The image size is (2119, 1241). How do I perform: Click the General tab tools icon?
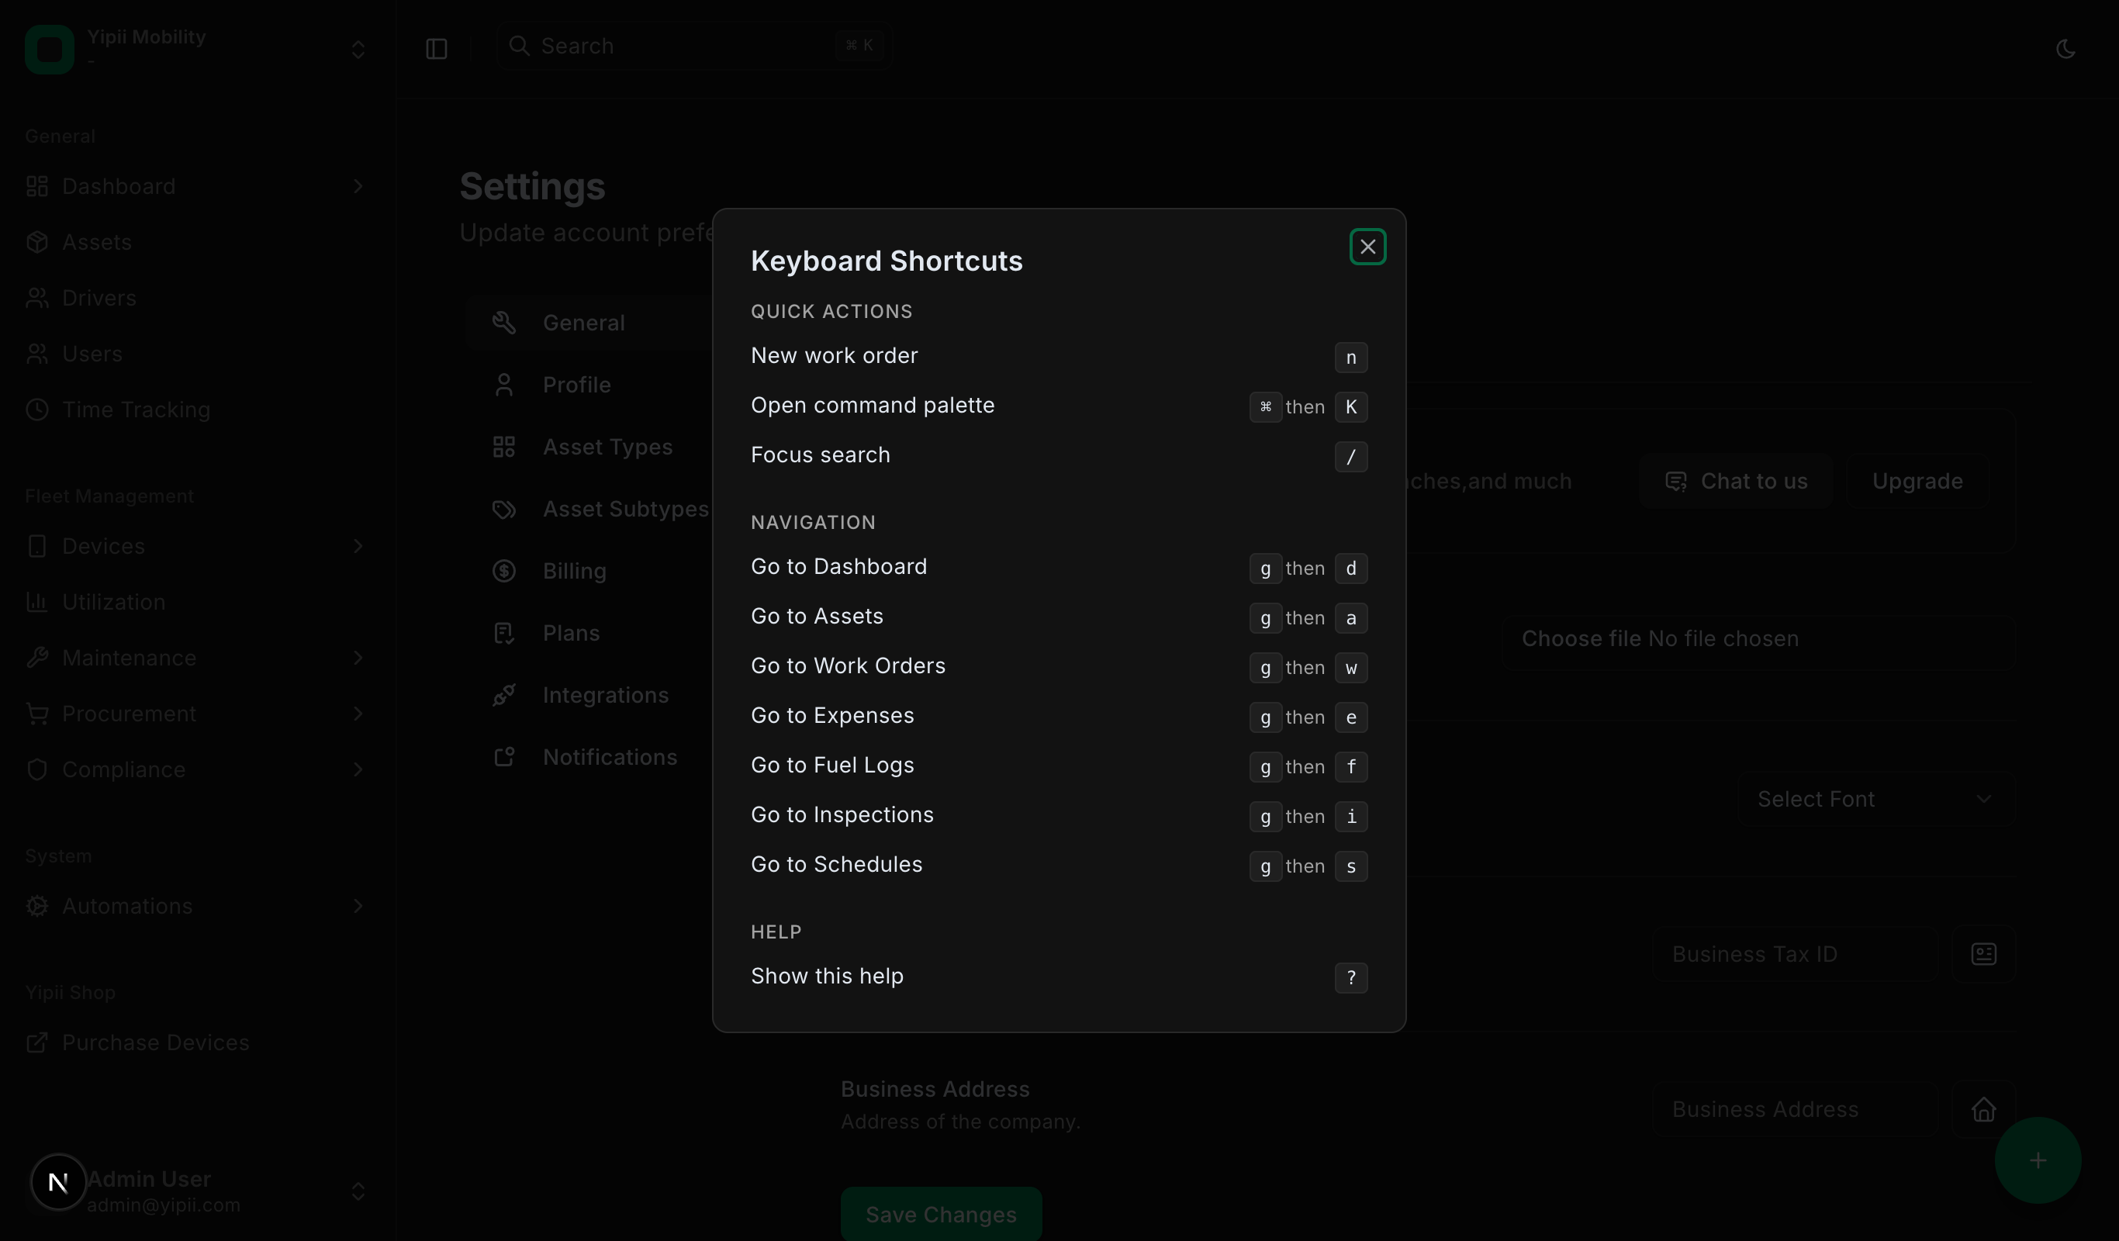pyautogui.click(x=503, y=323)
